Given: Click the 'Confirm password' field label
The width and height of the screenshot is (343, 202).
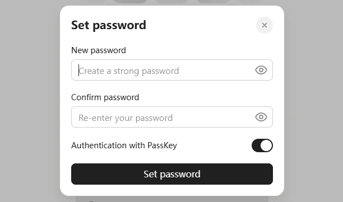Looking at the screenshot, I should tap(105, 97).
